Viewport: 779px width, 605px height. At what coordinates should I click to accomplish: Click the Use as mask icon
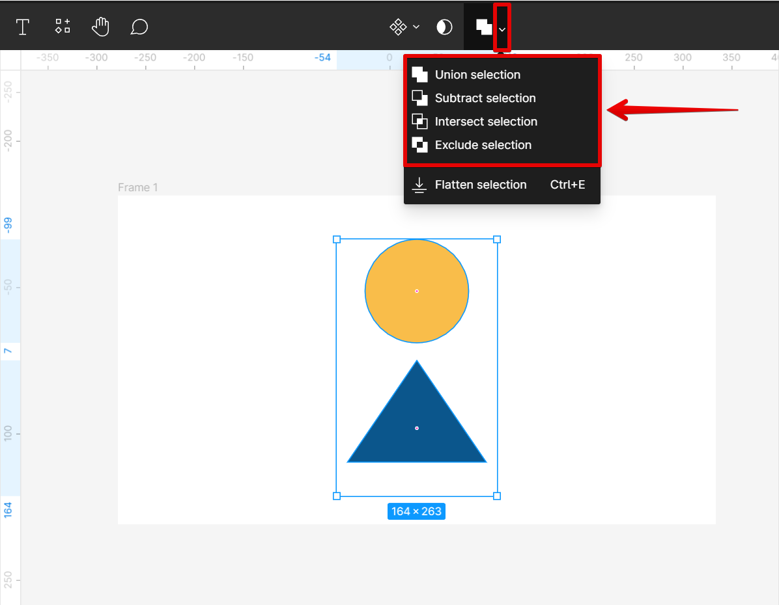tap(444, 27)
